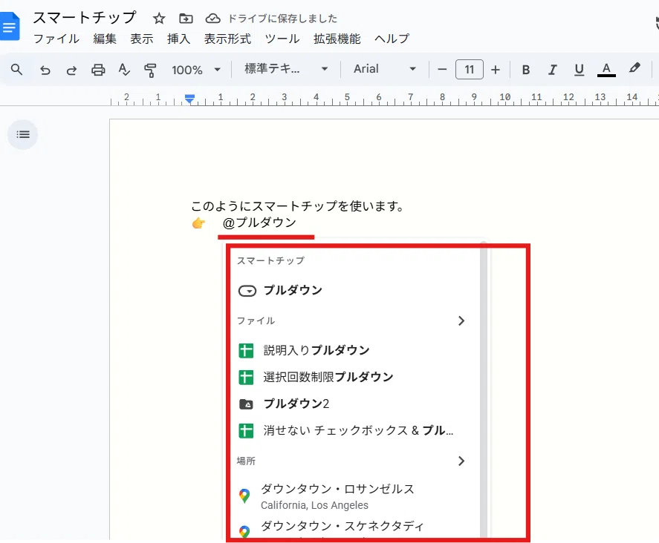The width and height of the screenshot is (659, 543).
Task: Open the ヘルプ menu
Action: tap(392, 39)
